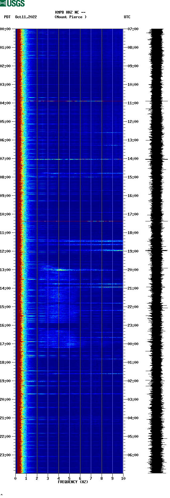Click the 15:00 UTC label on right axis

point(133,177)
